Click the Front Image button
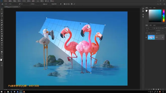 [x=54, y=4]
